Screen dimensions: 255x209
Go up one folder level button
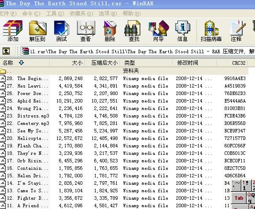click(x=6, y=51)
